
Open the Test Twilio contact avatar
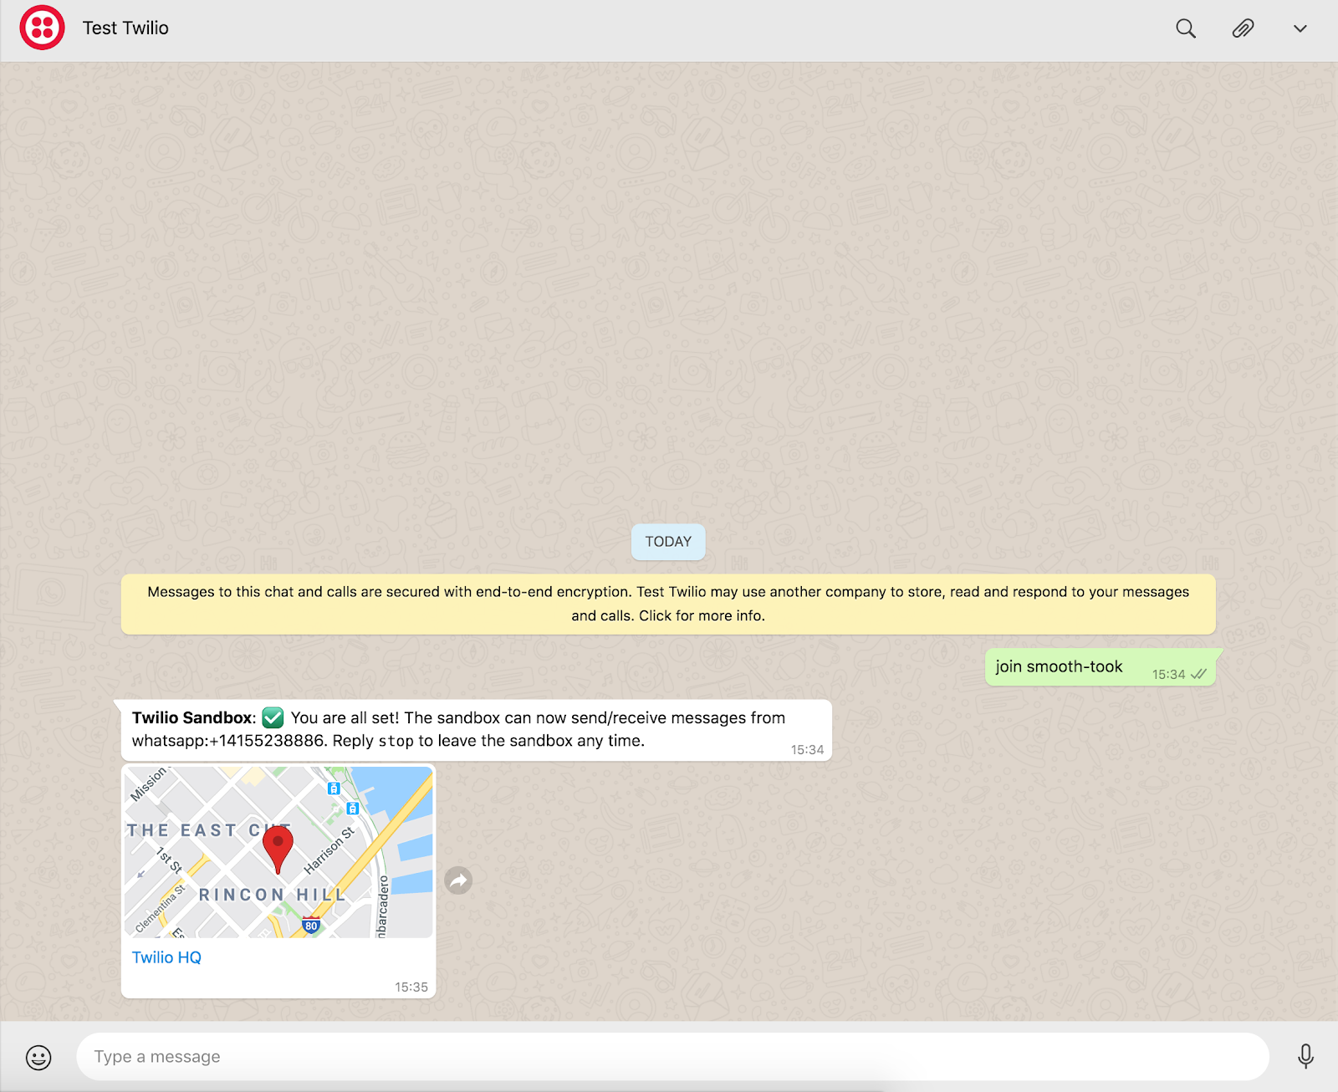[42, 28]
